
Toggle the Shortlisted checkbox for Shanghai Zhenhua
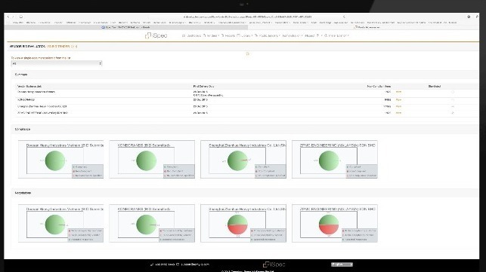click(x=453, y=107)
